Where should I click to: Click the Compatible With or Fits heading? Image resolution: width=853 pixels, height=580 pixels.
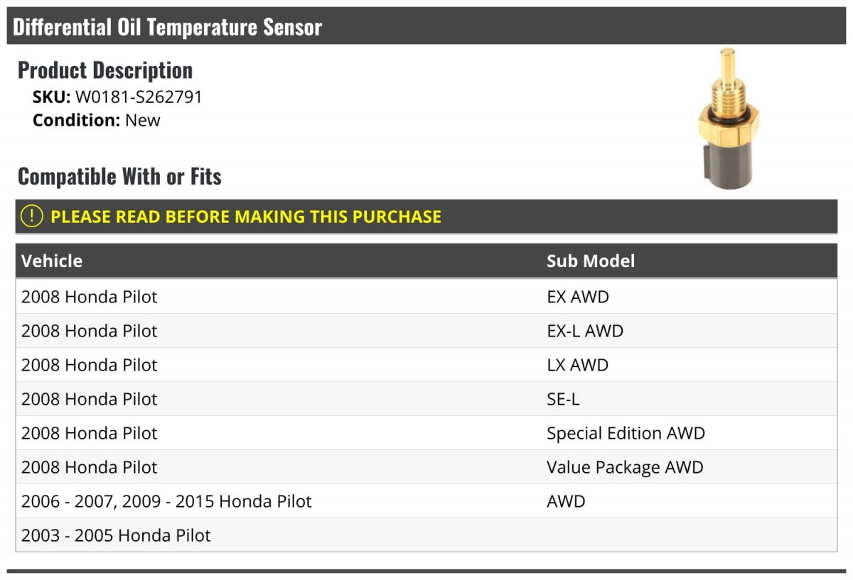click(x=119, y=176)
